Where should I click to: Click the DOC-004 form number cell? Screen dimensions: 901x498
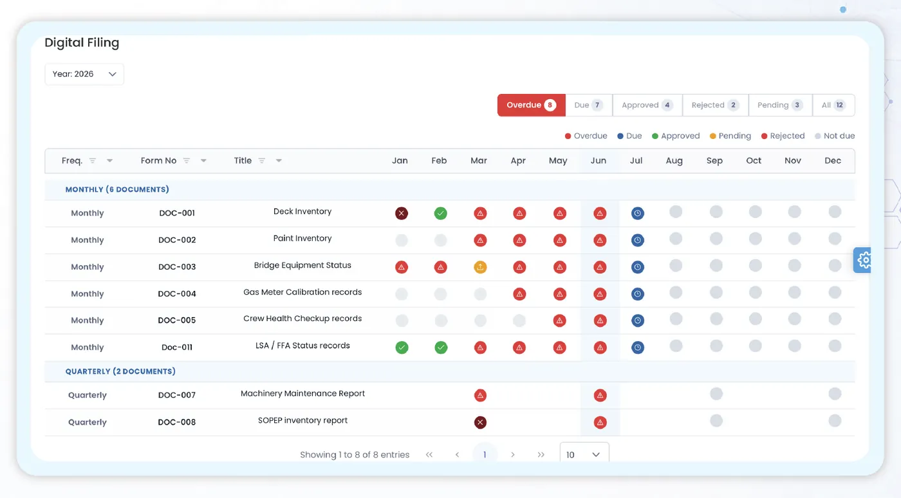tap(177, 294)
